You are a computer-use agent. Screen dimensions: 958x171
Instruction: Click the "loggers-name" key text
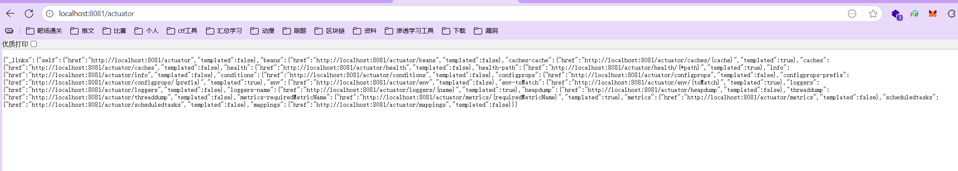pos(250,90)
